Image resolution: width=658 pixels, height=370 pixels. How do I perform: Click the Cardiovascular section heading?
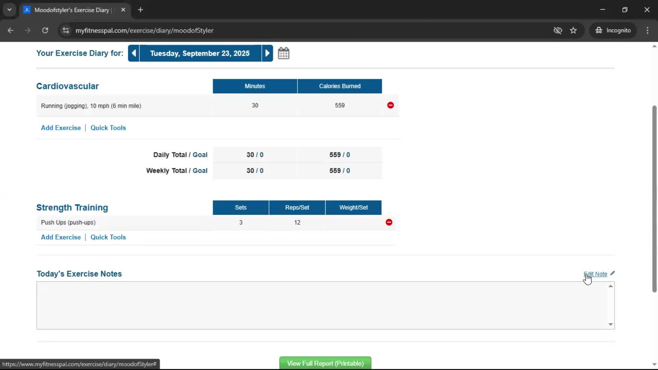[x=68, y=86]
